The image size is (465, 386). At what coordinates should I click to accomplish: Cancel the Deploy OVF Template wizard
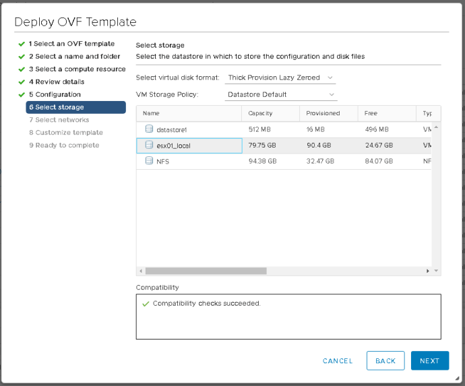coord(338,361)
